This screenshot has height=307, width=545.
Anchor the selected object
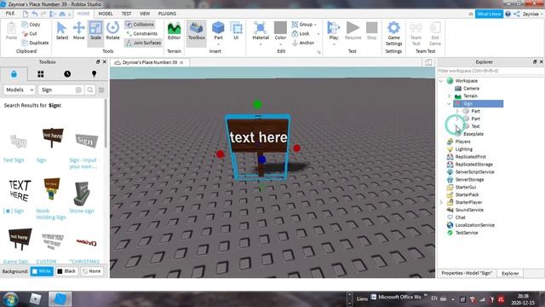coord(303,43)
